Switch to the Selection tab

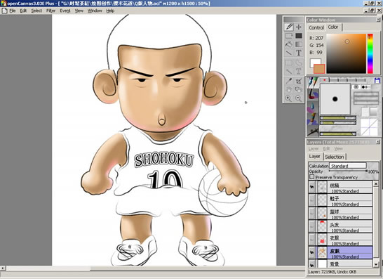[x=335, y=157]
